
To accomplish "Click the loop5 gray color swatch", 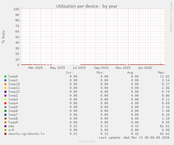I will (5, 107).
